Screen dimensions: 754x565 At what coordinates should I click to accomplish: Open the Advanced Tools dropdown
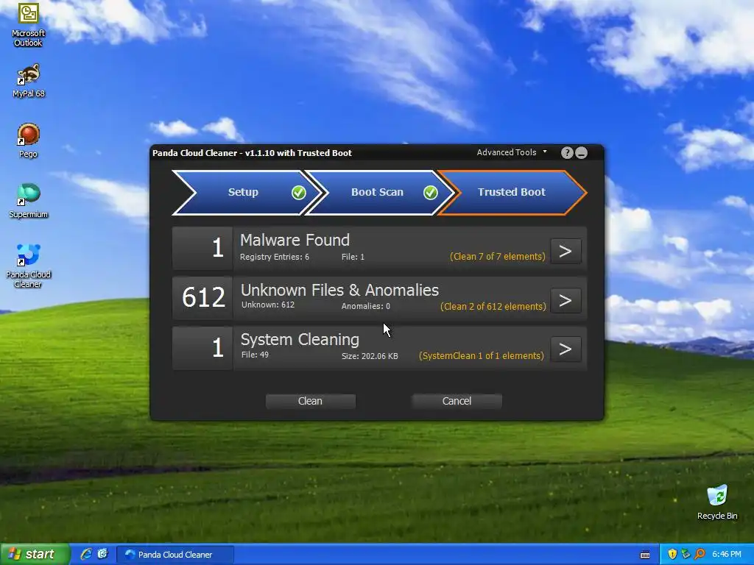pos(512,152)
